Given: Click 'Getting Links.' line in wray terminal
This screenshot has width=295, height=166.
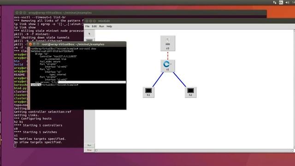Looking at the screenshot, I should pos(27,115).
